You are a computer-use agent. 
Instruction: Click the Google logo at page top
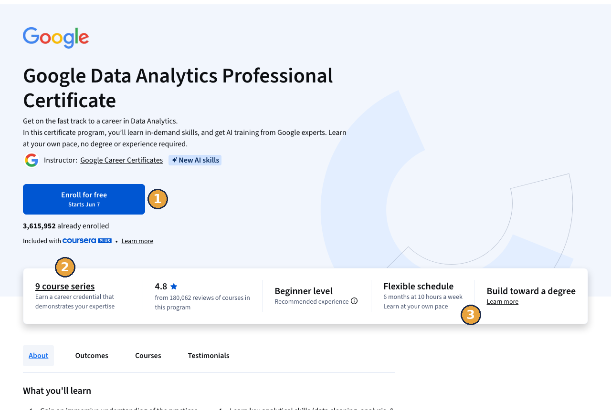click(x=56, y=38)
